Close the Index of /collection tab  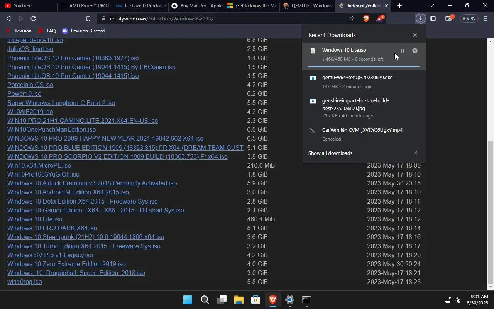386,6
